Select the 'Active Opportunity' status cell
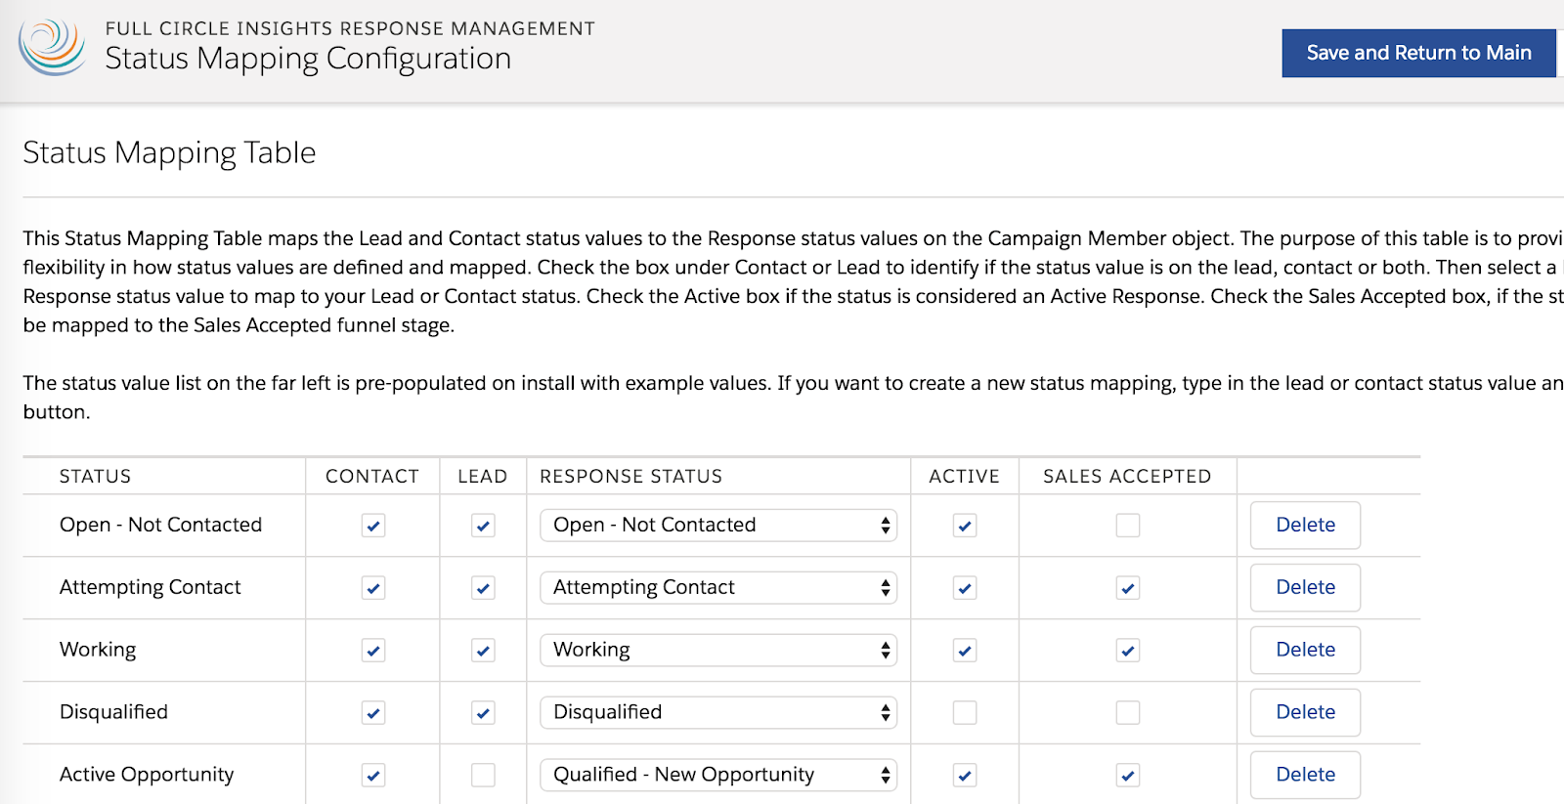The image size is (1564, 804). point(147,775)
